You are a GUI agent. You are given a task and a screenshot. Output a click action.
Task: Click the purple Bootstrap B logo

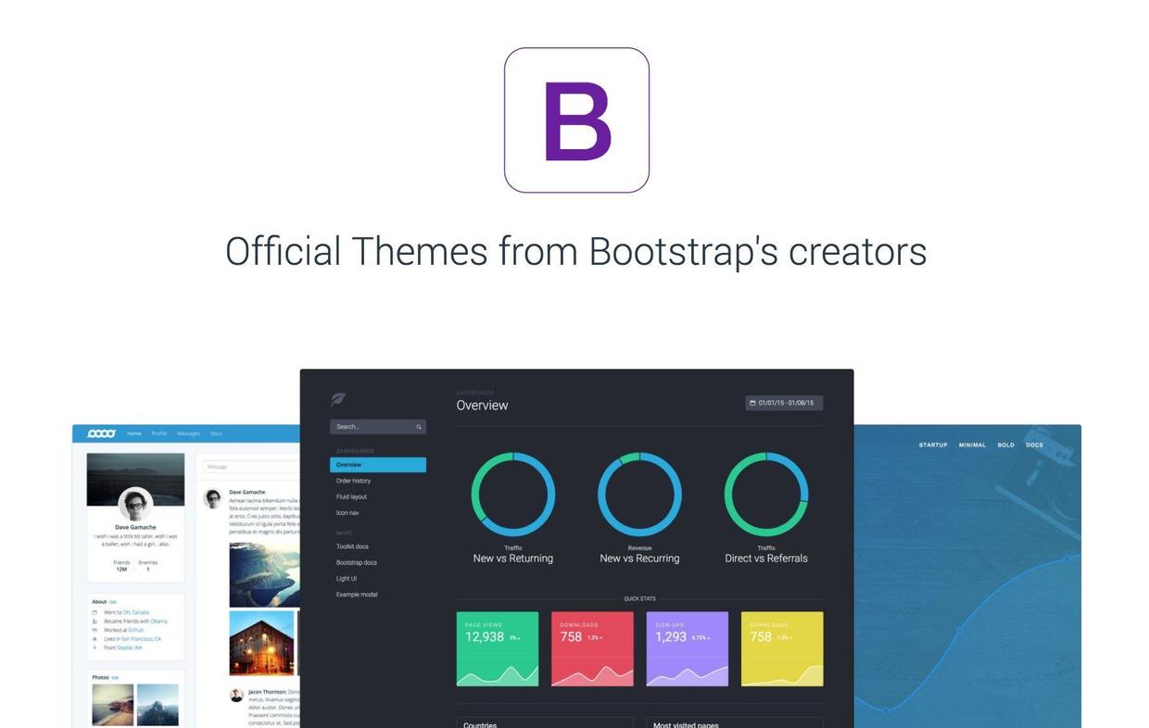576,120
